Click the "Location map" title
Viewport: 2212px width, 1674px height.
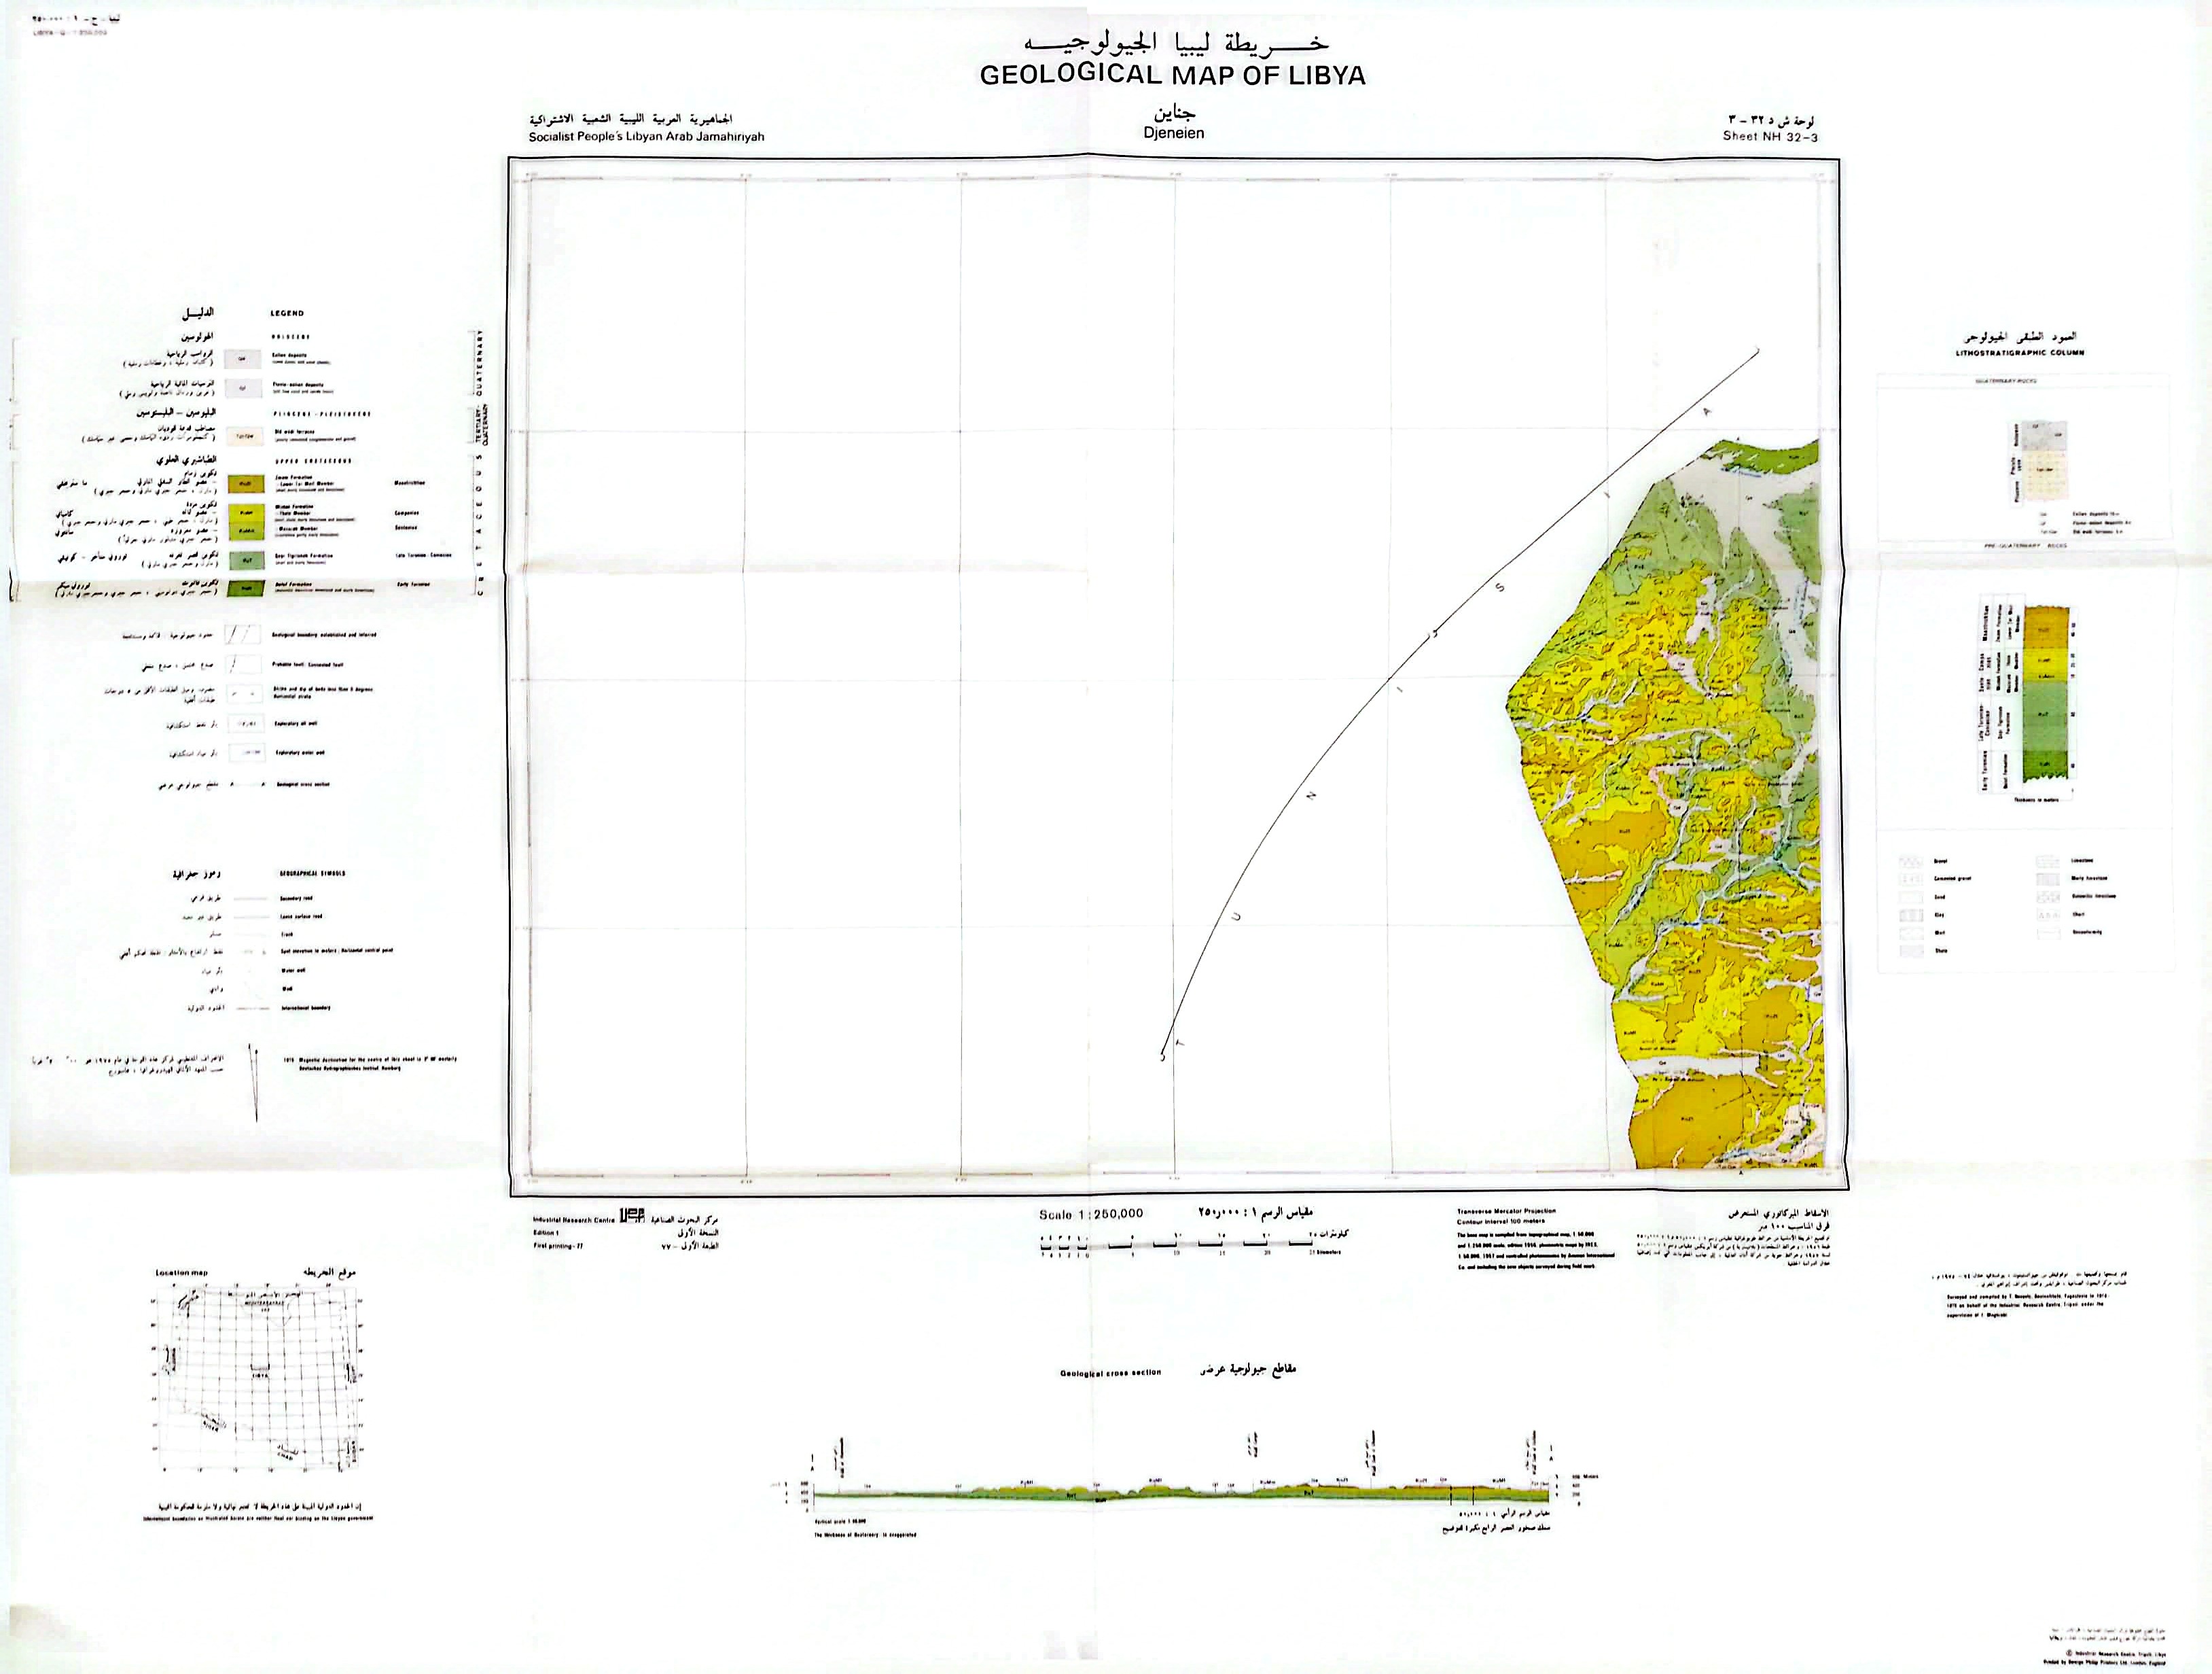tap(182, 1273)
